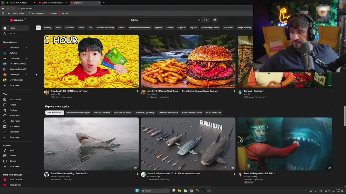
Task: Open options menu for Great White shark diving video
Action: (137, 174)
